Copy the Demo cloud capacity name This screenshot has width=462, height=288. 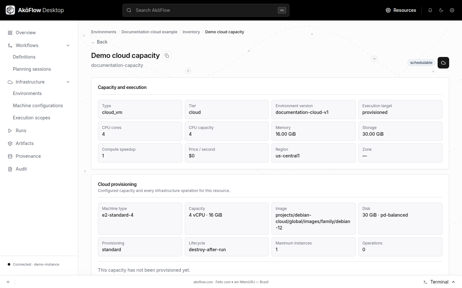[167, 56]
